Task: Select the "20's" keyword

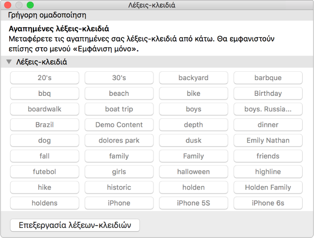Action: click(x=44, y=78)
